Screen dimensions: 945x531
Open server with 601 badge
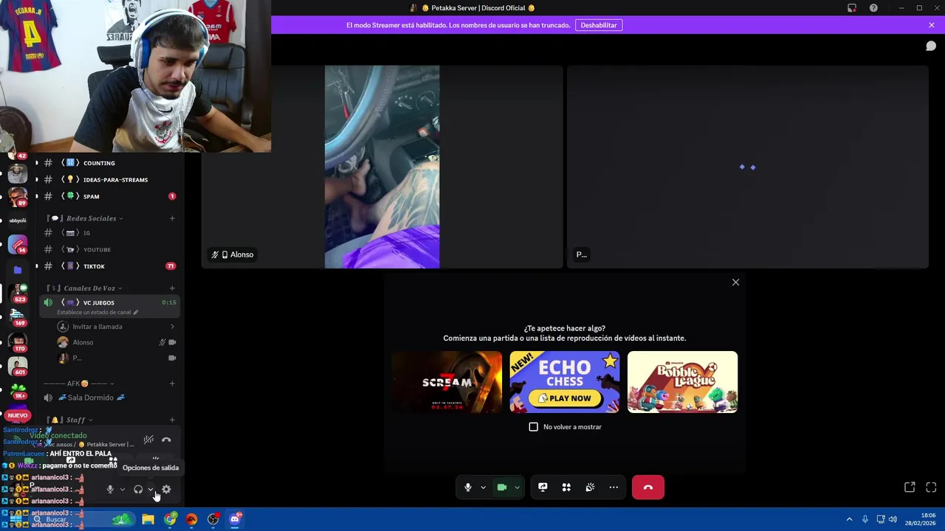coord(18,366)
